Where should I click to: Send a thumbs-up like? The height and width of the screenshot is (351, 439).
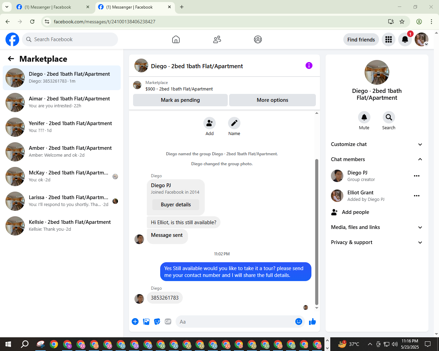(312, 322)
